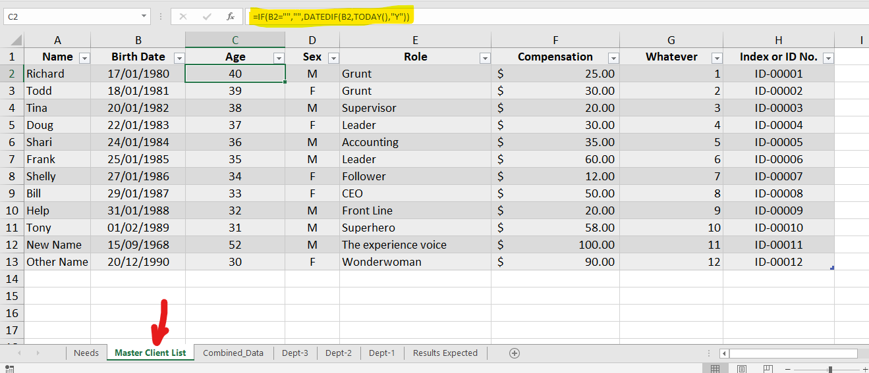The width and height of the screenshot is (869, 373).
Task: Open the Whatever column filter dropdown
Action: coord(717,58)
